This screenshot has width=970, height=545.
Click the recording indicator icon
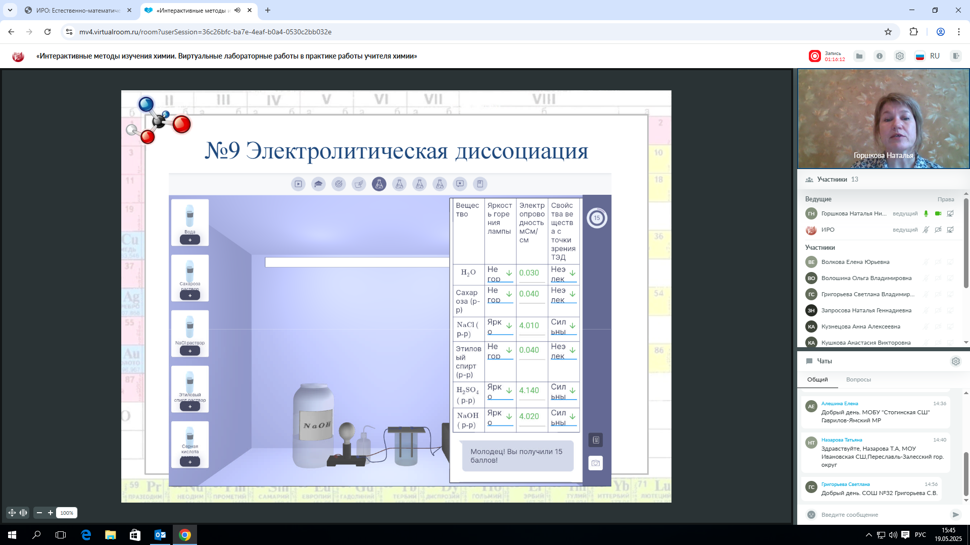pos(814,56)
